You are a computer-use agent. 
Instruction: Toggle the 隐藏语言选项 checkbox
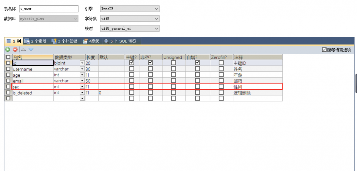[x=324, y=50]
